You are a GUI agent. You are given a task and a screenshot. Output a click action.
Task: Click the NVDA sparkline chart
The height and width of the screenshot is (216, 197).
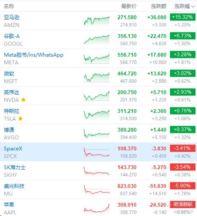click(97, 96)
